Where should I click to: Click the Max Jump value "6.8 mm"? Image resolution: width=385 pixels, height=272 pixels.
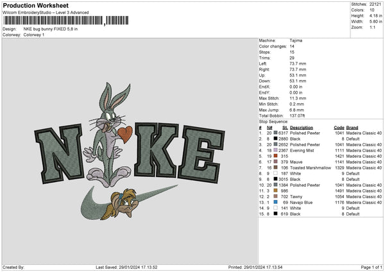click(297, 110)
